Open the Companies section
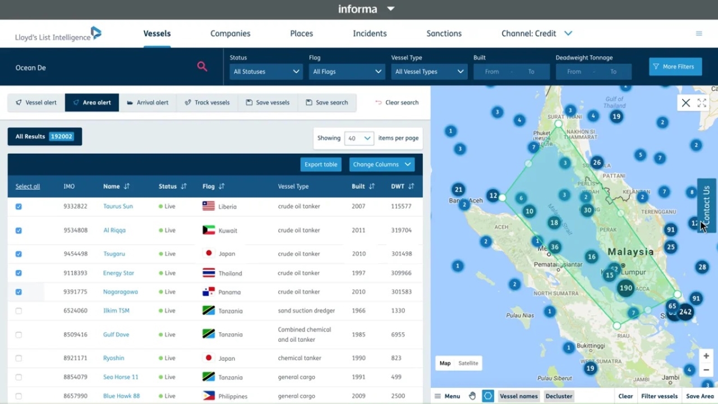This screenshot has height=404, width=718. click(x=230, y=34)
